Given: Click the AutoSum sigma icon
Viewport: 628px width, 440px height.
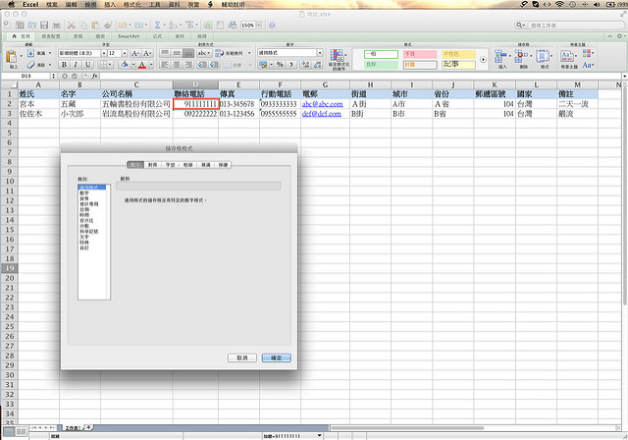Looking at the screenshot, I should click(157, 25).
